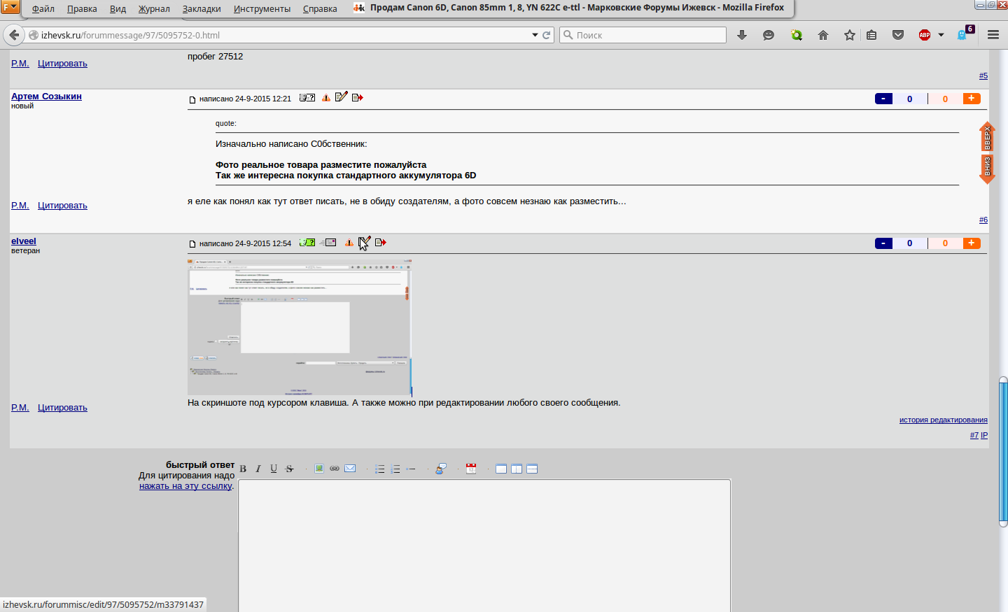Expand the URL bar history dropdown
1008x612 pixels.
pyautogui.click(x=535, y=35)
